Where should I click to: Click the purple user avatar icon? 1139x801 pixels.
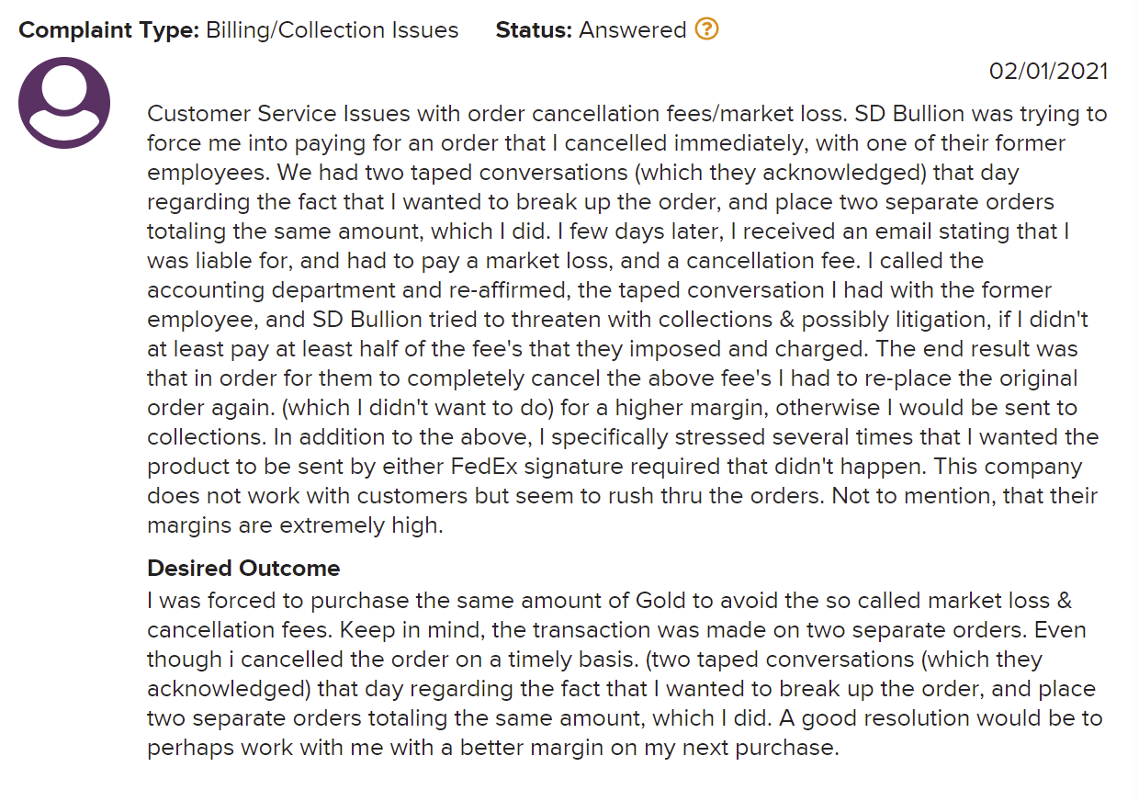(x=64, y=102)
